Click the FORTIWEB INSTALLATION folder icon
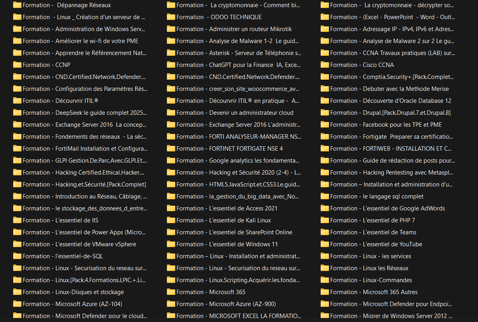This screenshot has height=322, width=478. [x=325, y=149]
